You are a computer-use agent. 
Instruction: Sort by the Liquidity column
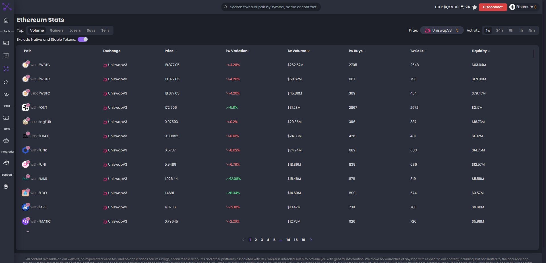tap(481, 51)
